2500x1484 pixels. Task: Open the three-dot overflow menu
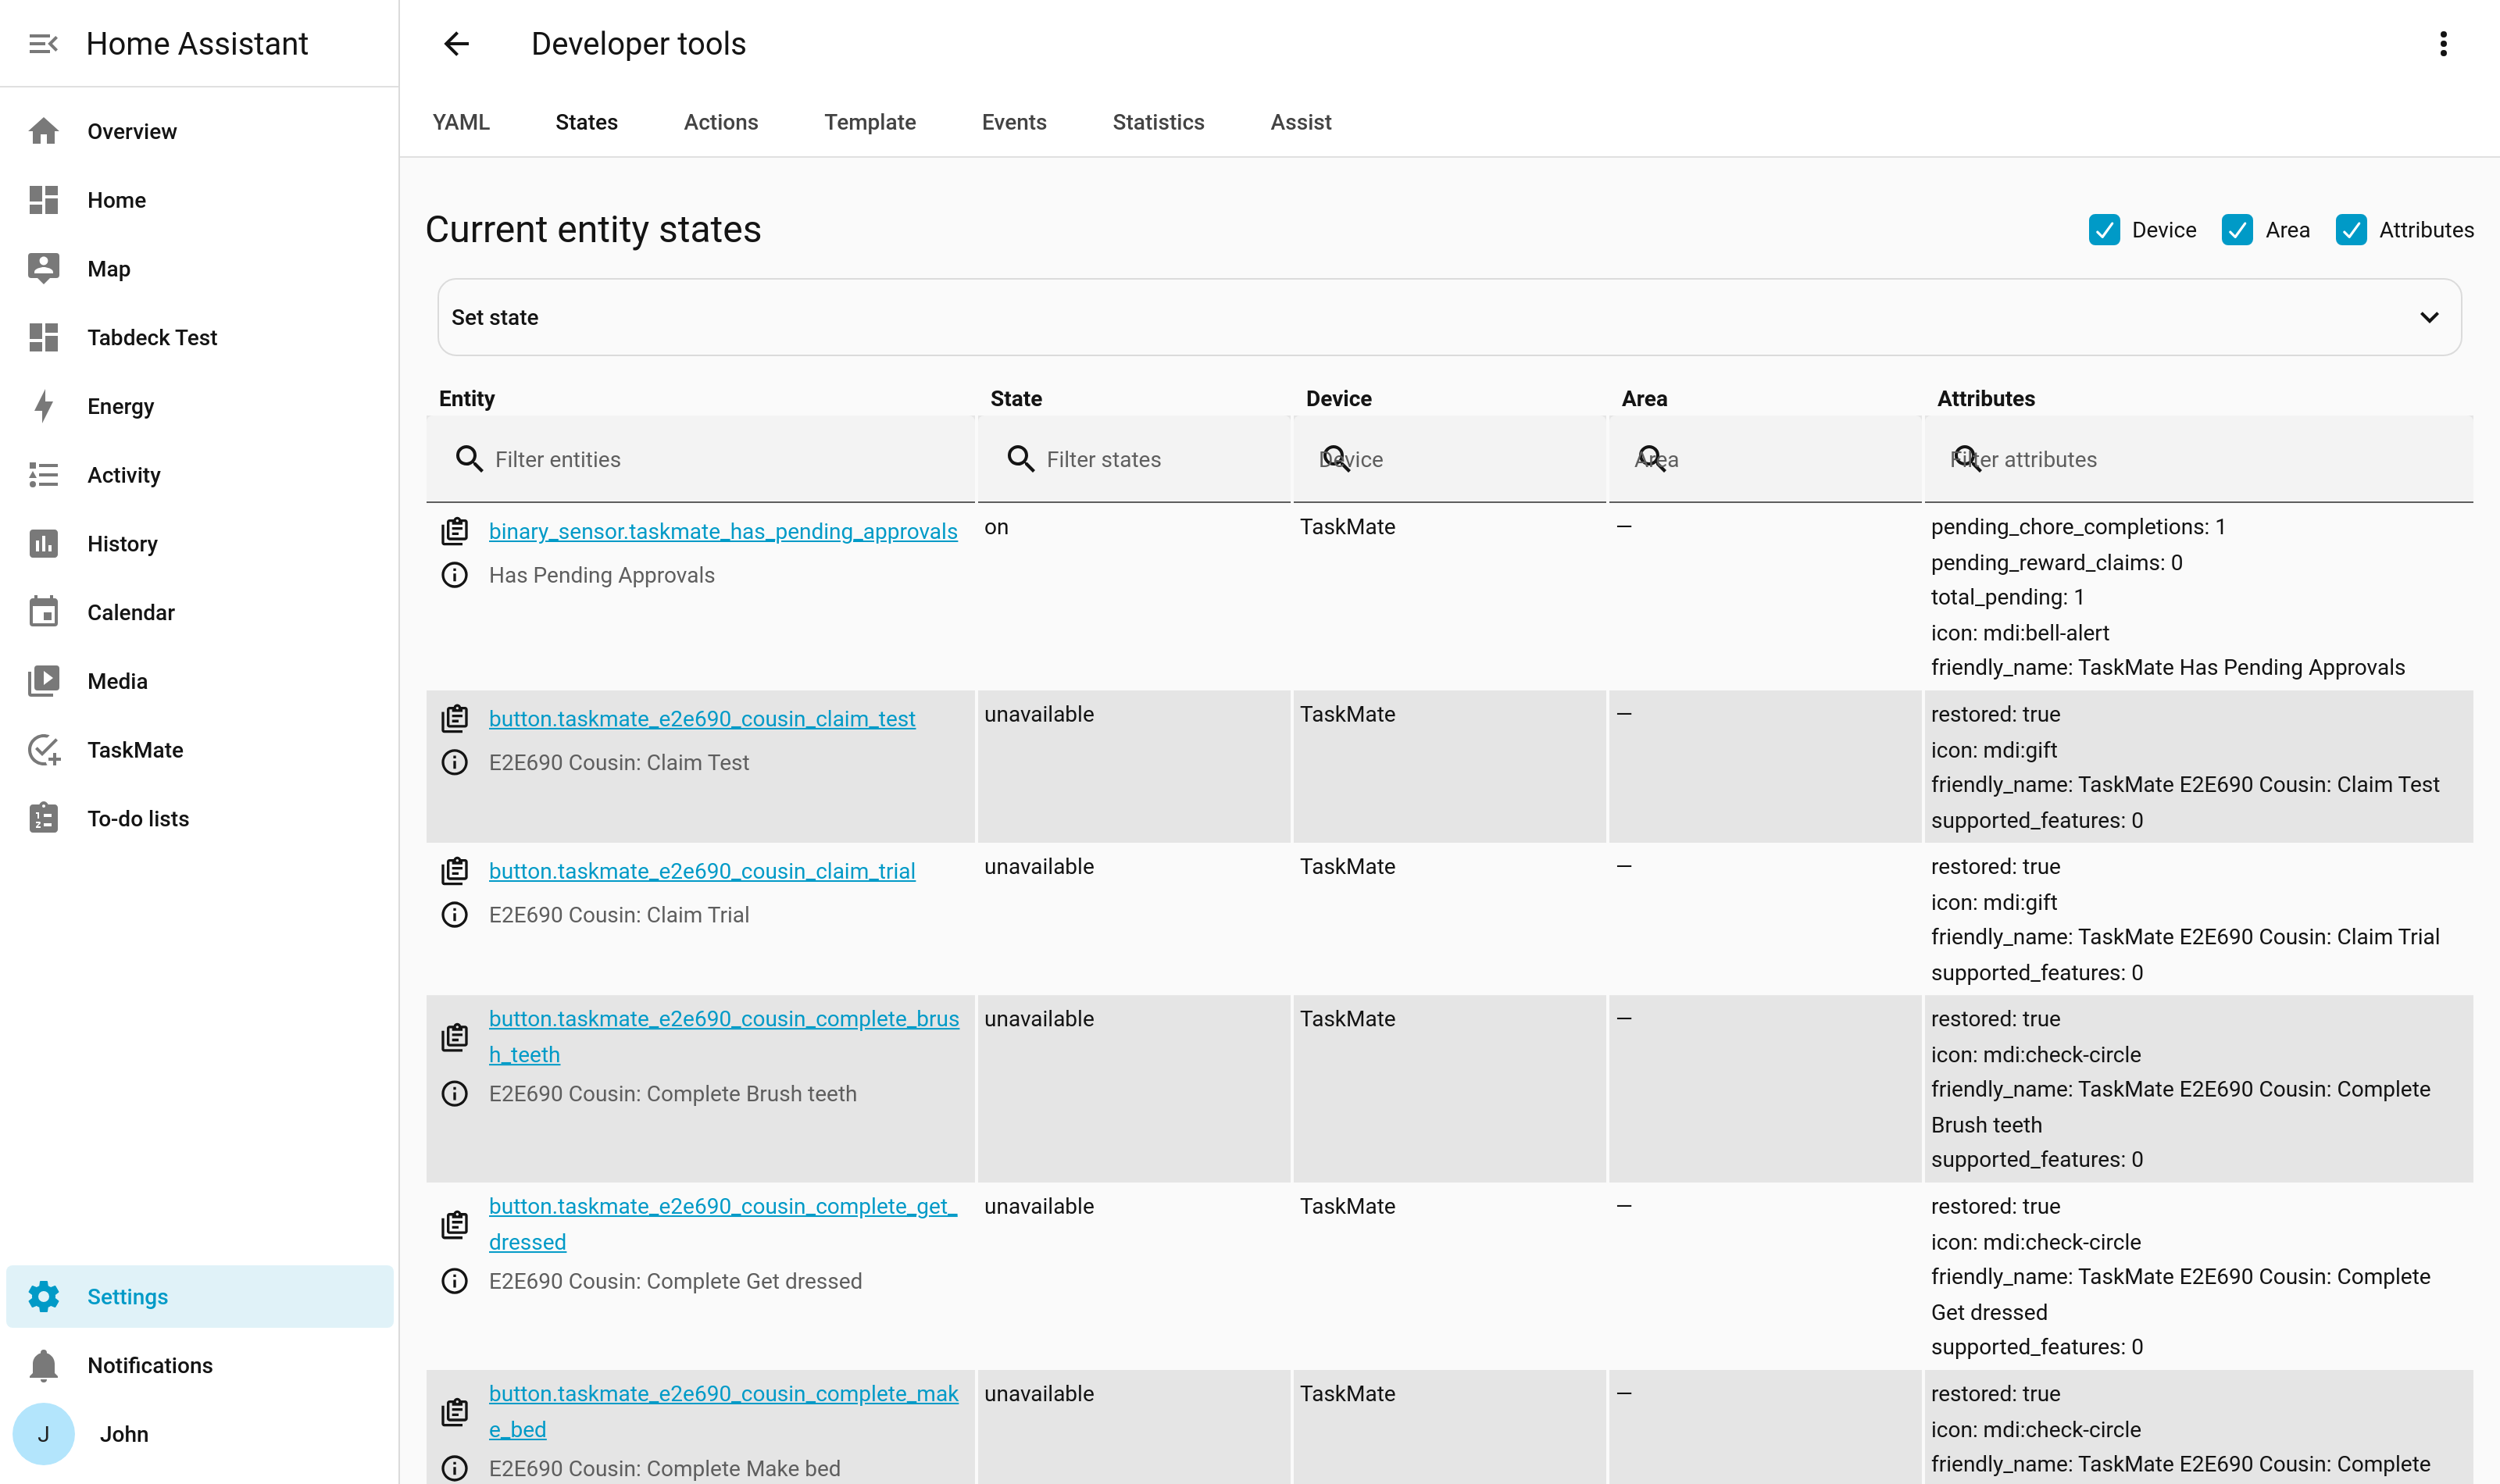pos(2443,44)
